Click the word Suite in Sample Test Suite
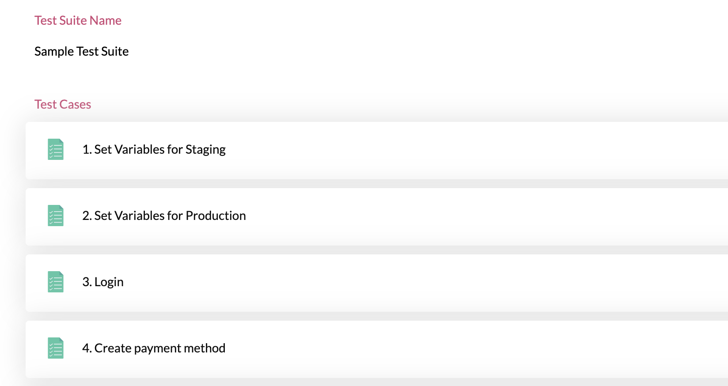This screenshot has width=728, height=386. coord(115,51)
